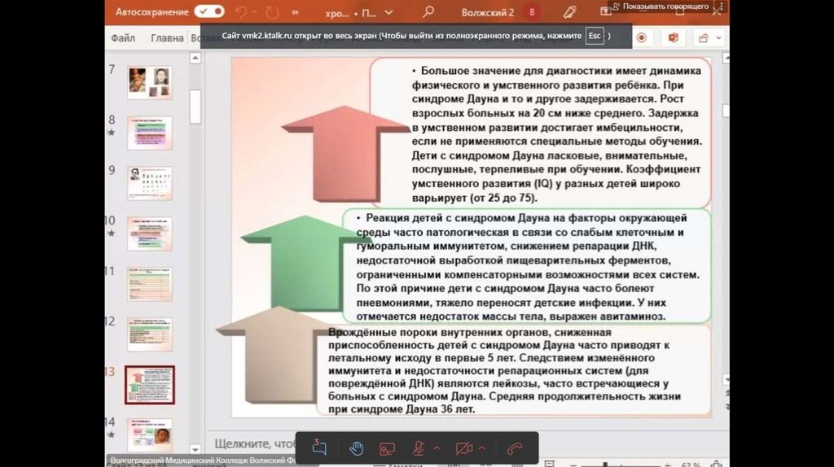Expand quick access toolbar overflow chevrons

click(x=294, y=12)
